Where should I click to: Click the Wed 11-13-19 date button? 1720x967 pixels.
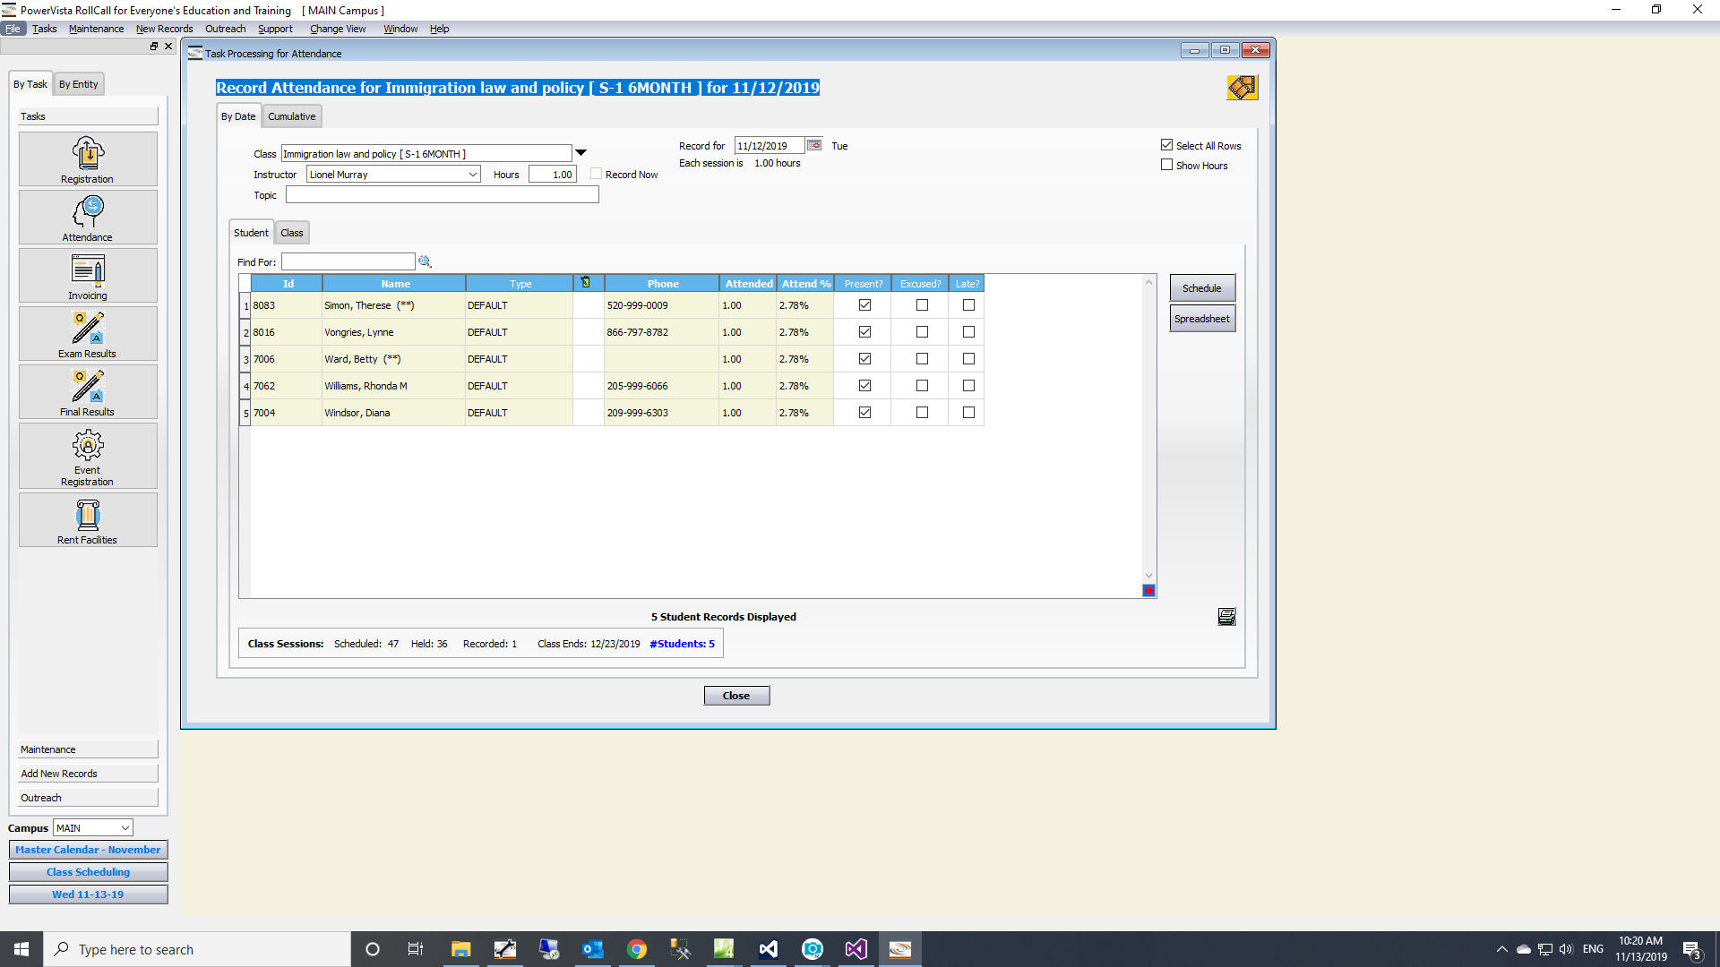pyautogui.click(x=88, y=894)
